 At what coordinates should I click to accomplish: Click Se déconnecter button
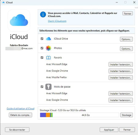click(x=17, y=130)
